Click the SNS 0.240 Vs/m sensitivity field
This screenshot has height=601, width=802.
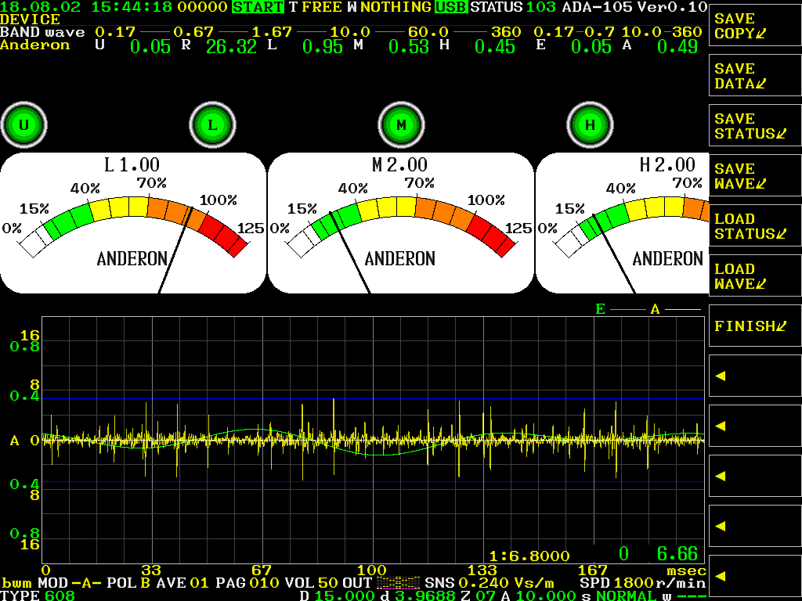(x=490, y=583)
